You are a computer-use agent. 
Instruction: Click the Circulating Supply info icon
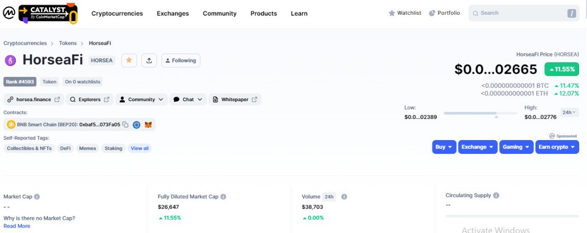496,195
